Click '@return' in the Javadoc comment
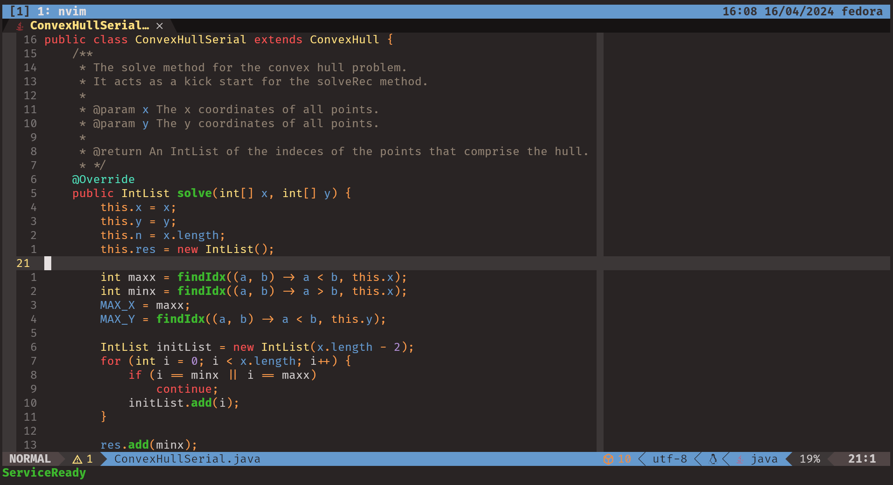Image resolution: width=893 pixels, height=485 pixels. (x=117, y=151)
